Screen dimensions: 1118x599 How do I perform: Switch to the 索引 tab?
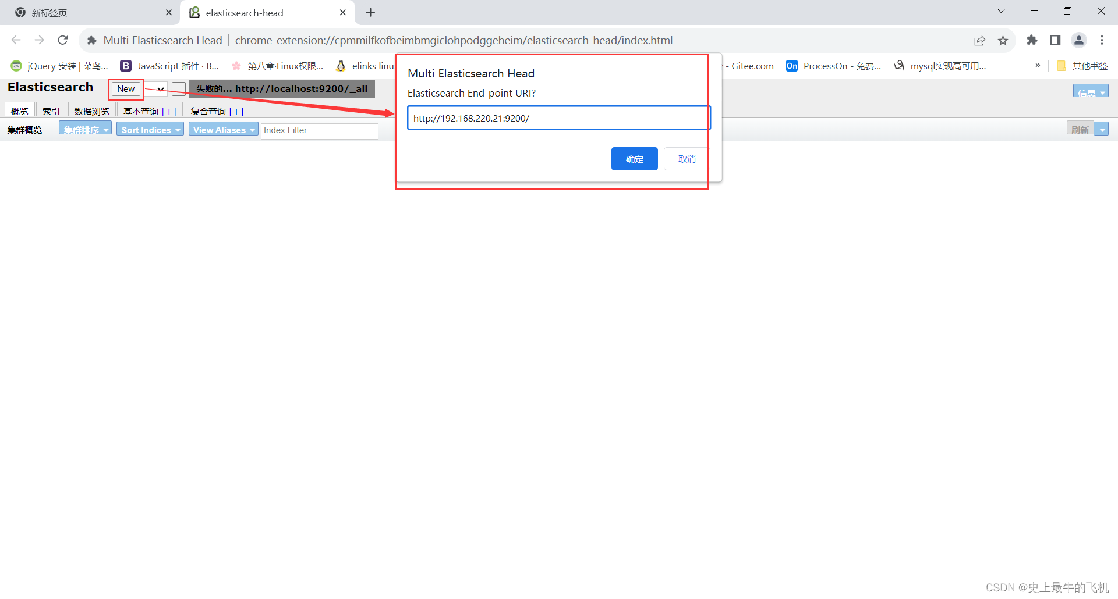pos(51,110)
